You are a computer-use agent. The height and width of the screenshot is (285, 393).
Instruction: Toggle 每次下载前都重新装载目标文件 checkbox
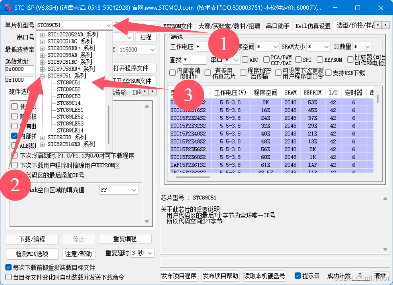[x=9, y=267]
